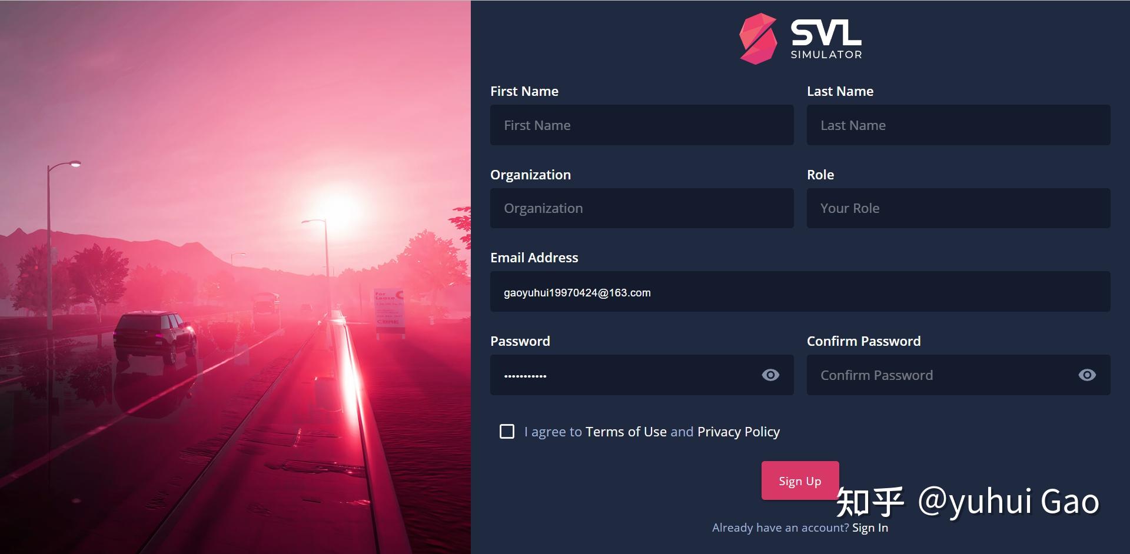Reveal the Confirm Password field with its eye icon
Image resolution: width=1130 pixels, height=554 pixels.
(x=1087, y=375)
